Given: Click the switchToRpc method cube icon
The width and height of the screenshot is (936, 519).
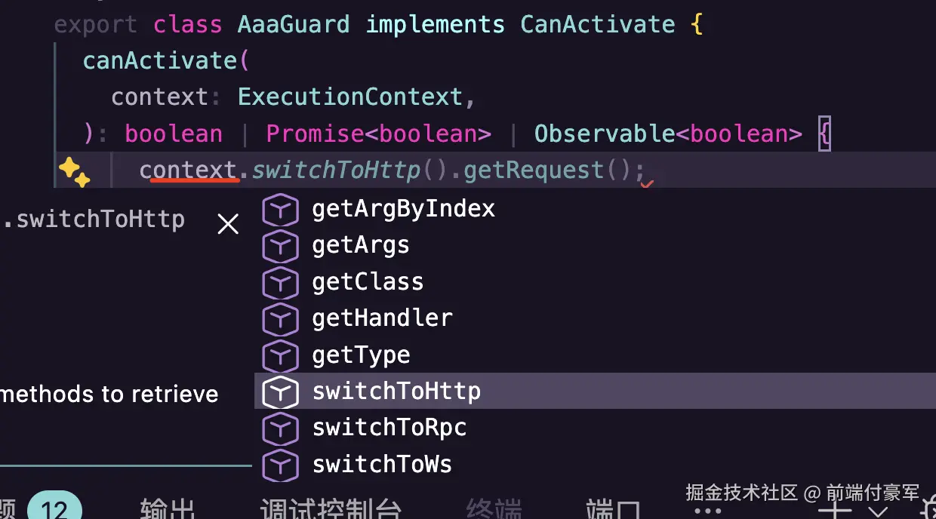Looking at the screenshot, I should coord(280,428).
